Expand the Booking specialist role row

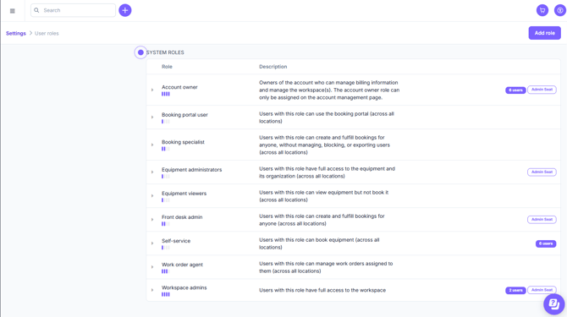click(152, 145)
